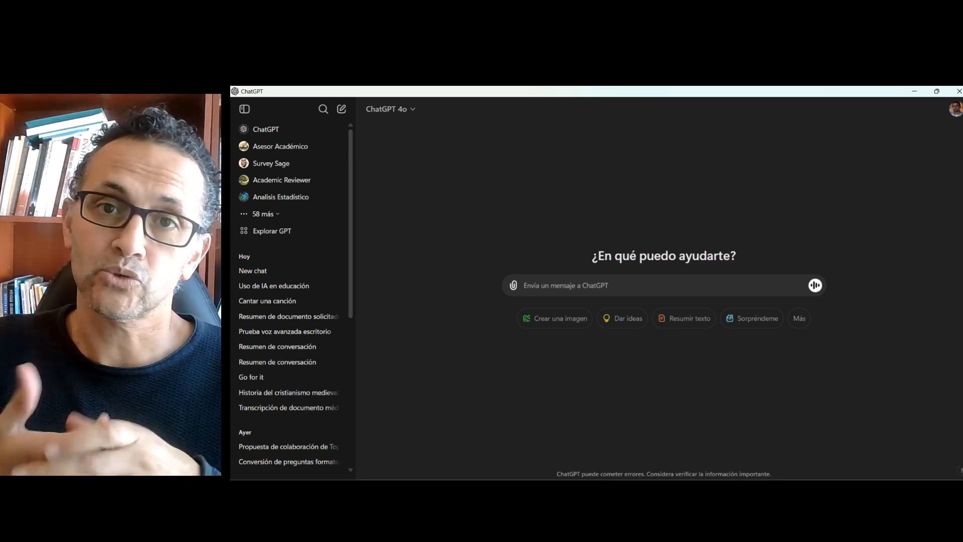The height and width of the screenshot is (542, 963).
Task: Start a new chat with the compose icon
Action: (x=342, y=109)
